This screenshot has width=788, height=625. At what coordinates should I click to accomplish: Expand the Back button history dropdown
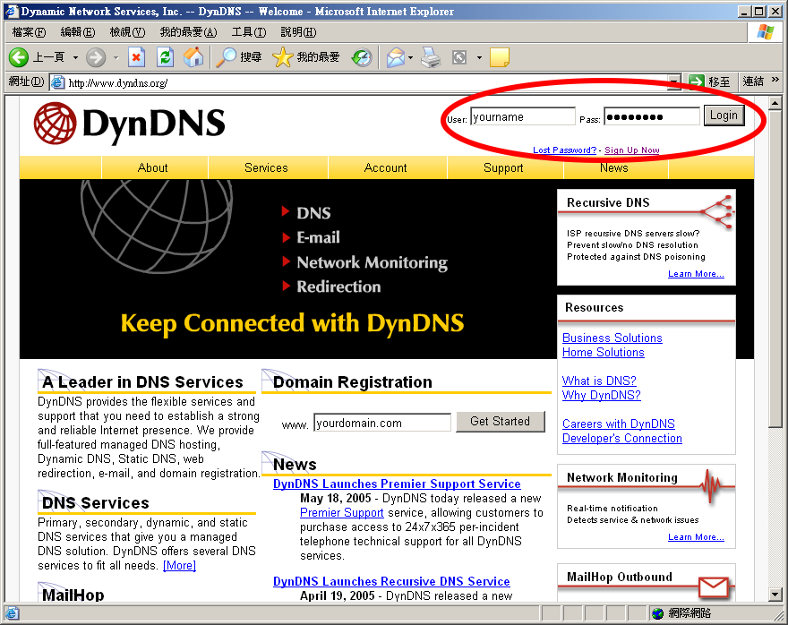(75, 57)
